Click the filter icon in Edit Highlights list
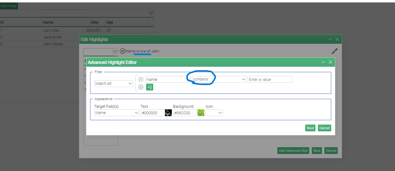 point(115,52)
